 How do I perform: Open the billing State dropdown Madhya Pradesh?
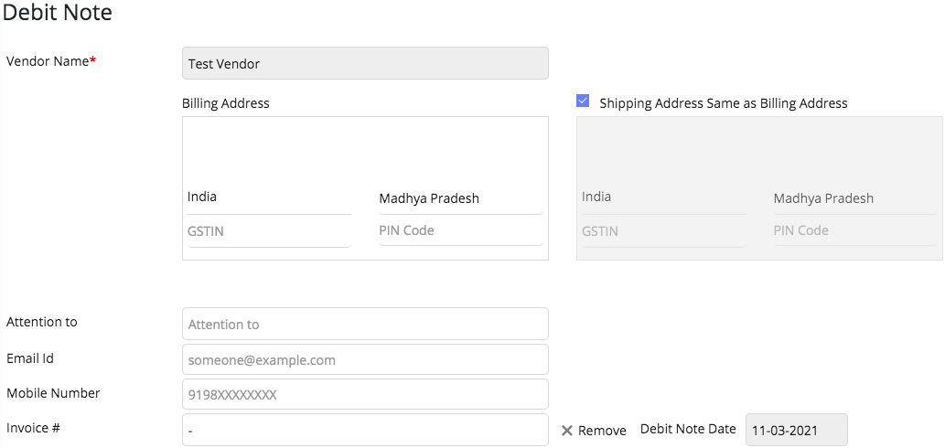460,198
